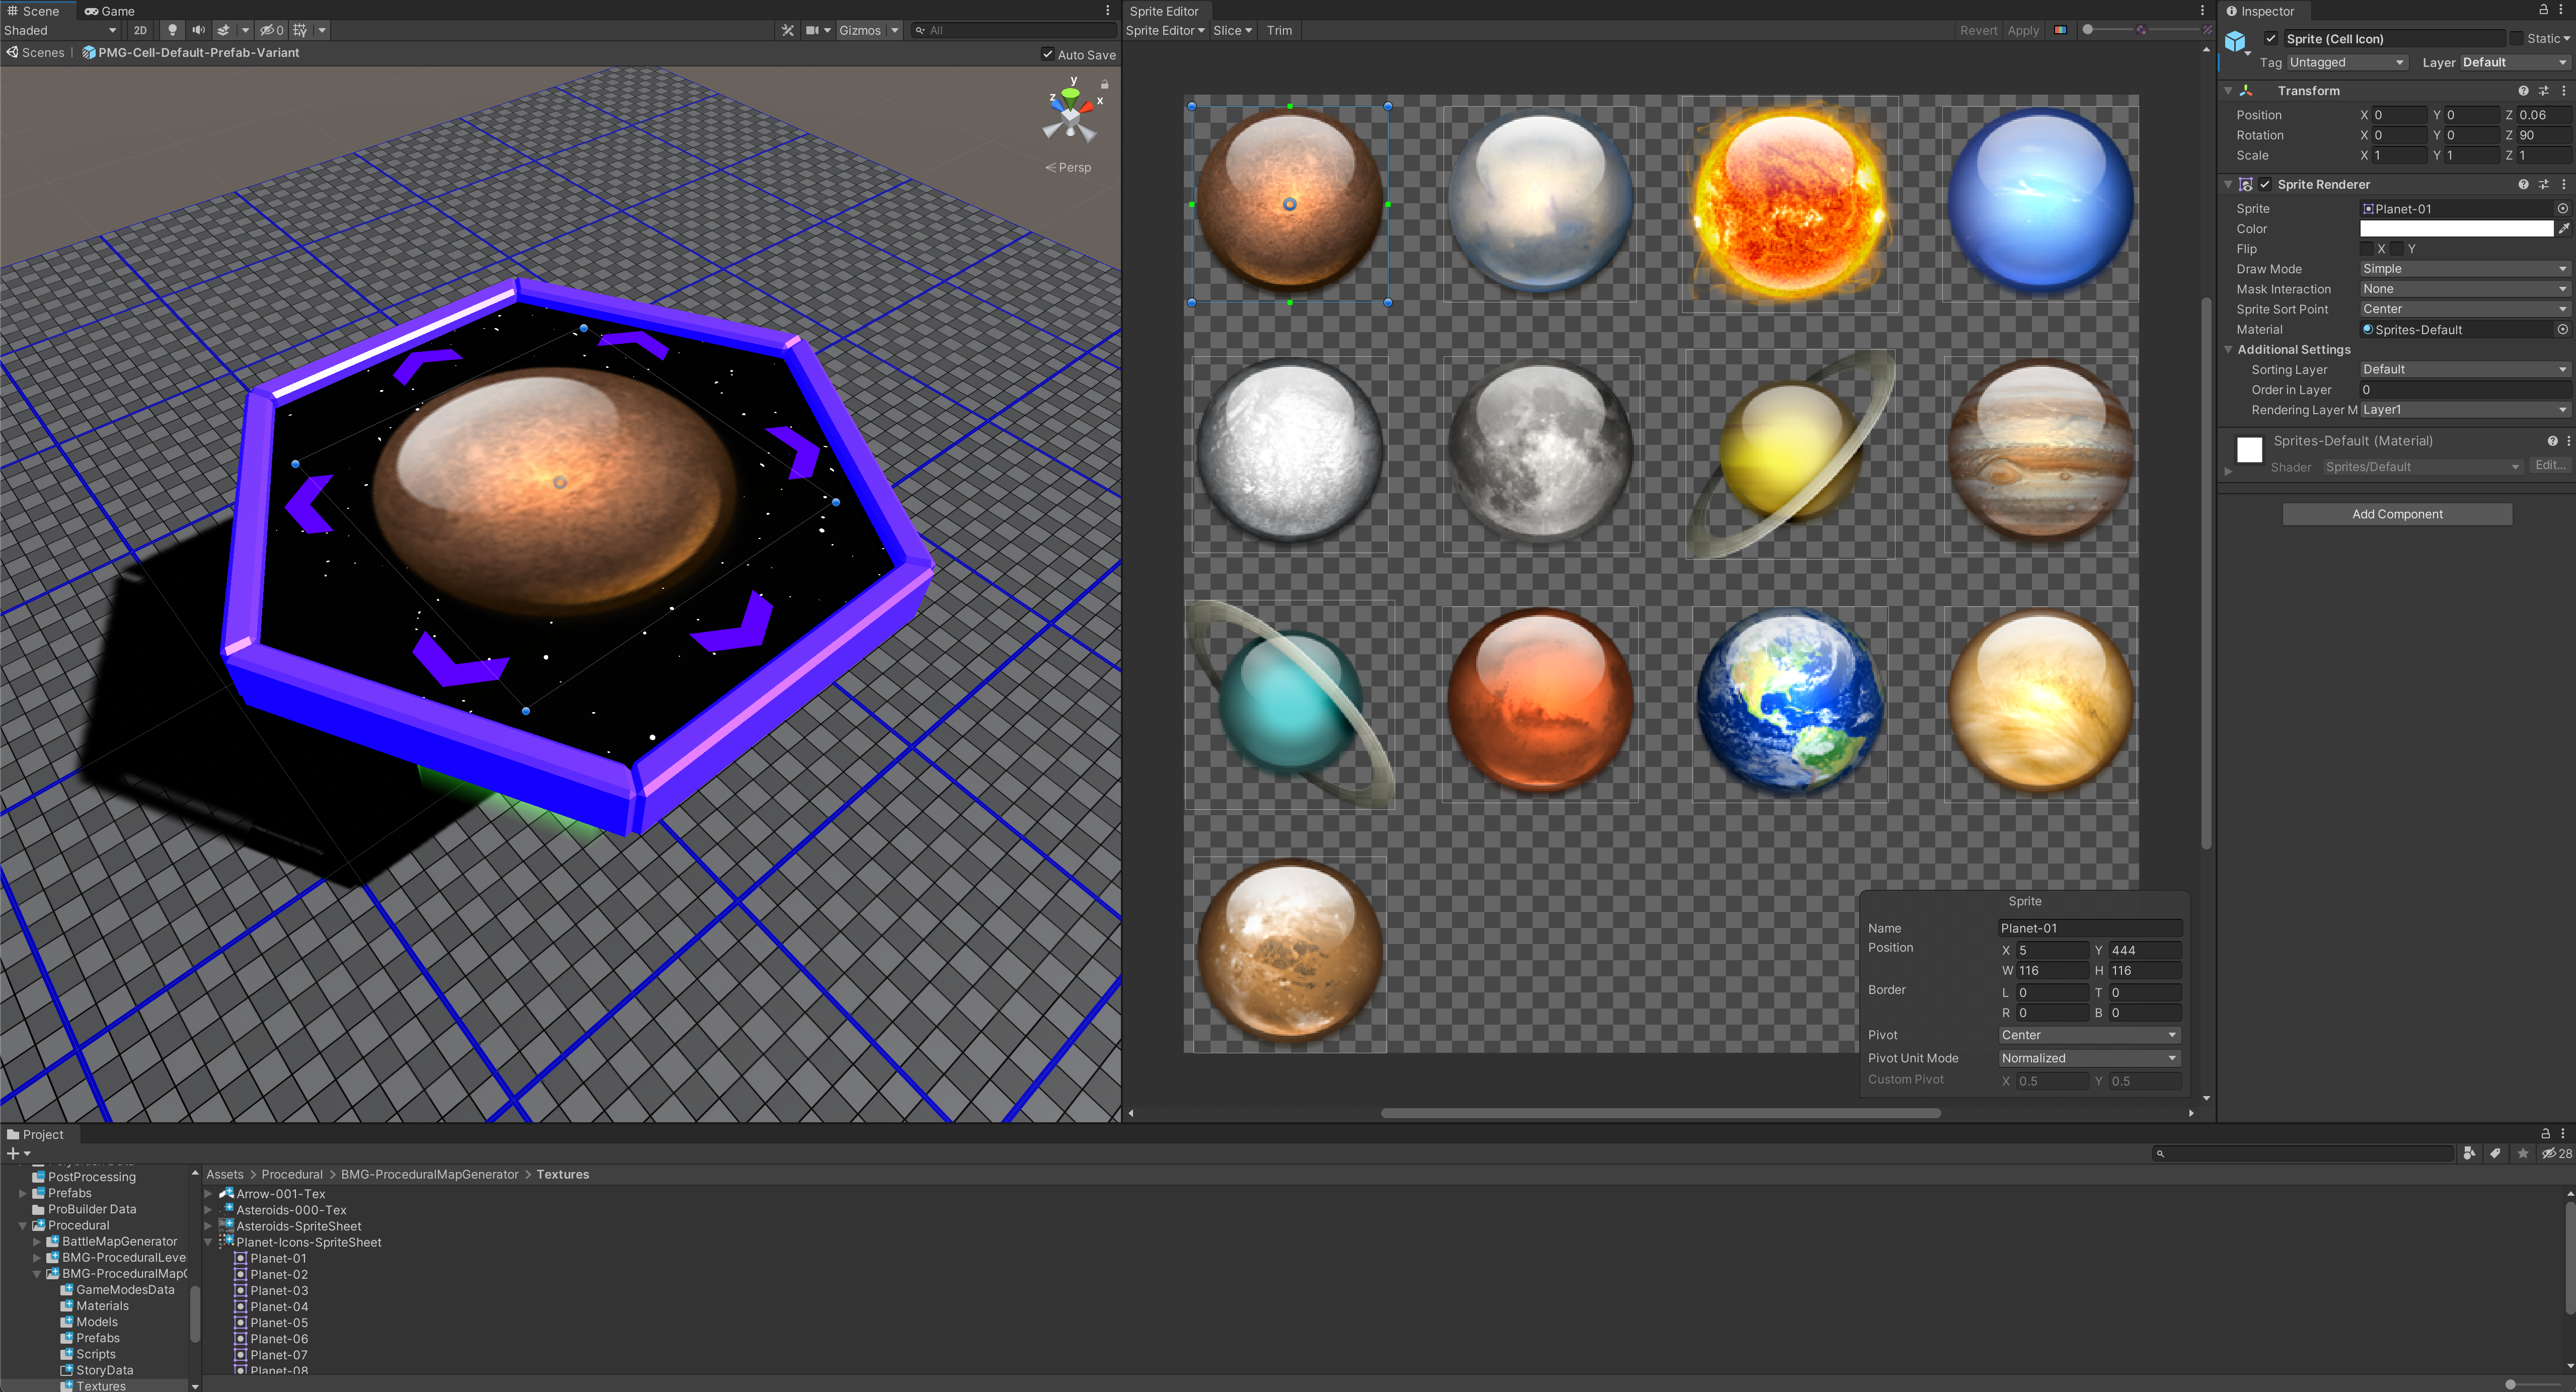Click the white Color swatch field

(2456, 229)
